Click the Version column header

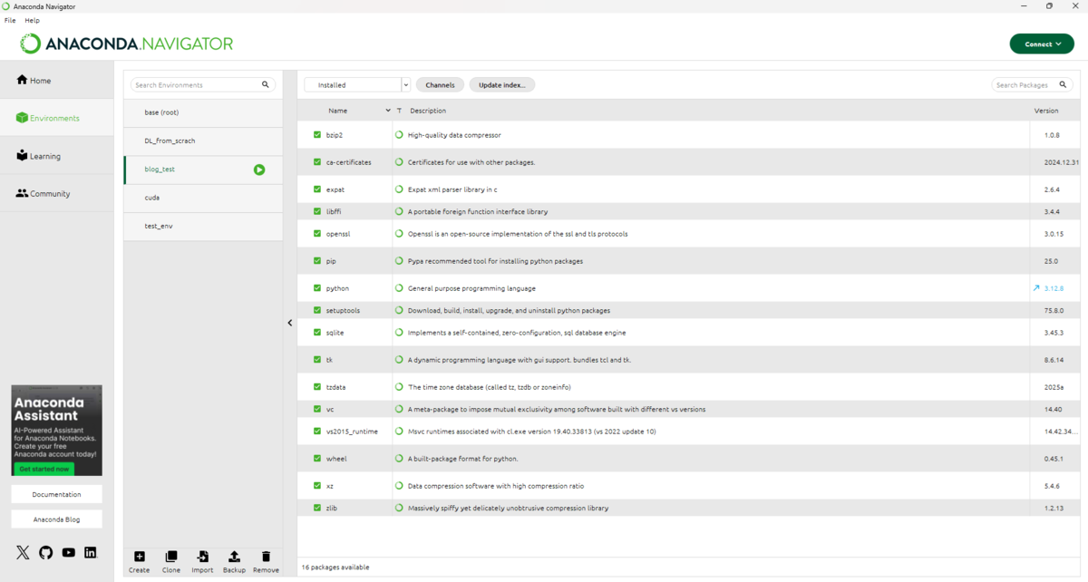click(x=1046, y=111)
